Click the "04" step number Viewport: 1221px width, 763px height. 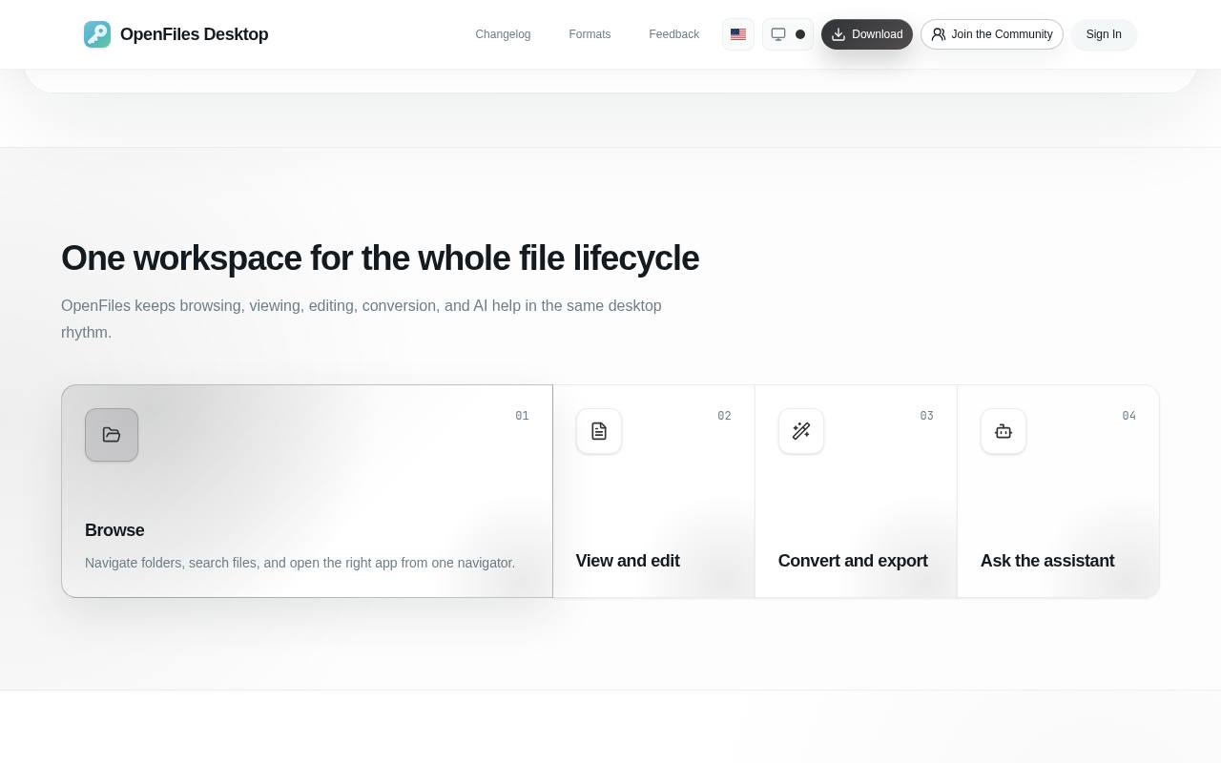click(x=1128, y=416)
